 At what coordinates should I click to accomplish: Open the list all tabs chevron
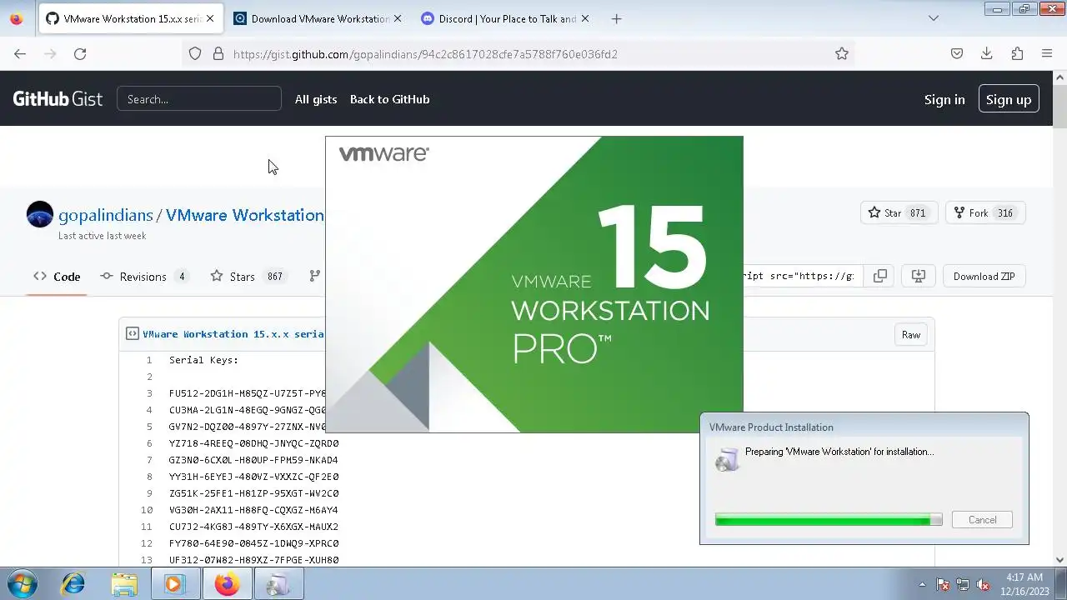[934, 18]
